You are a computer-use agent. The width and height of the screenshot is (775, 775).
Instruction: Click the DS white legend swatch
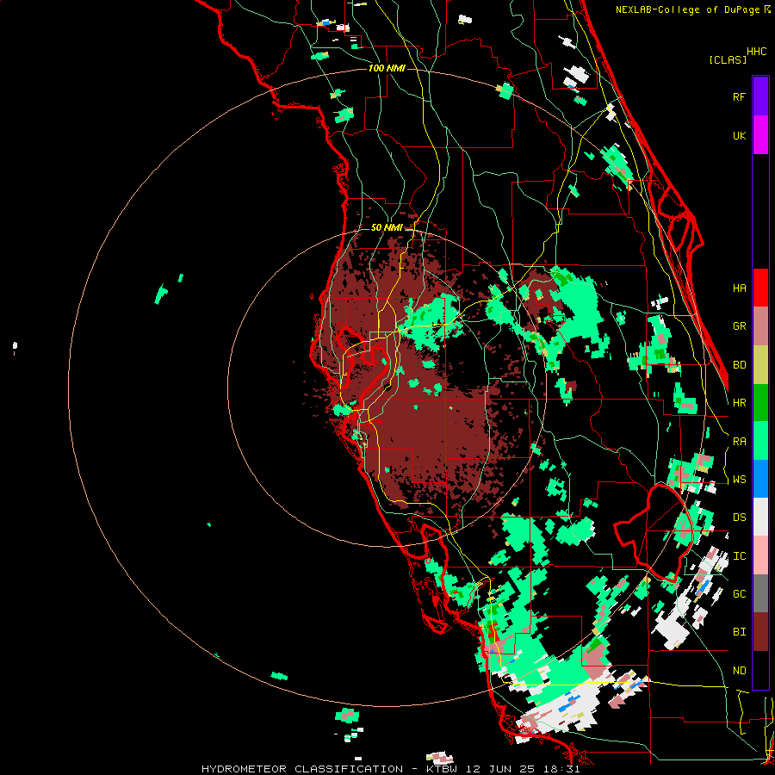pos(760,517)
